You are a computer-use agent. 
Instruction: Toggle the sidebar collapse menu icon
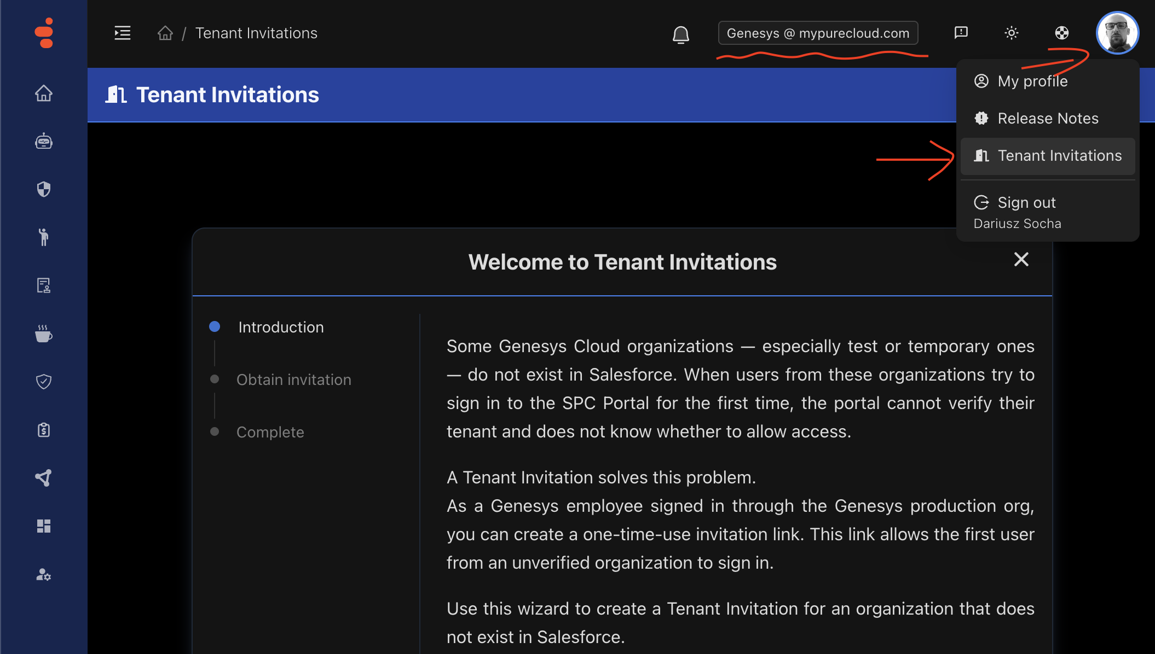[x=122, y=33]
